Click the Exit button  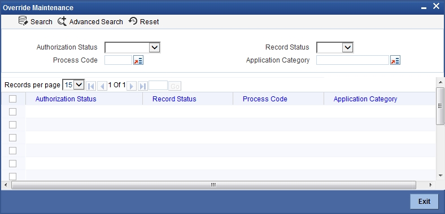425,202
